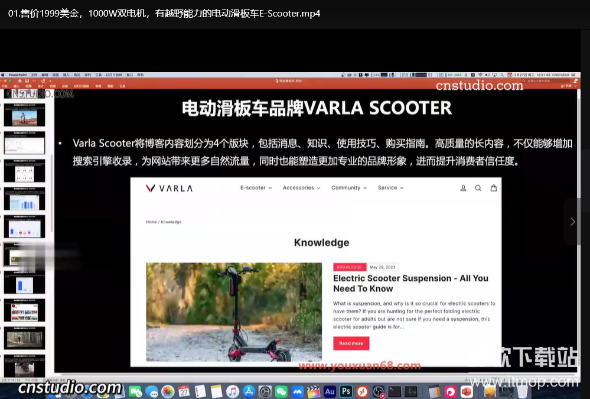Click the scooter photo in the article

tap(234, 312)
